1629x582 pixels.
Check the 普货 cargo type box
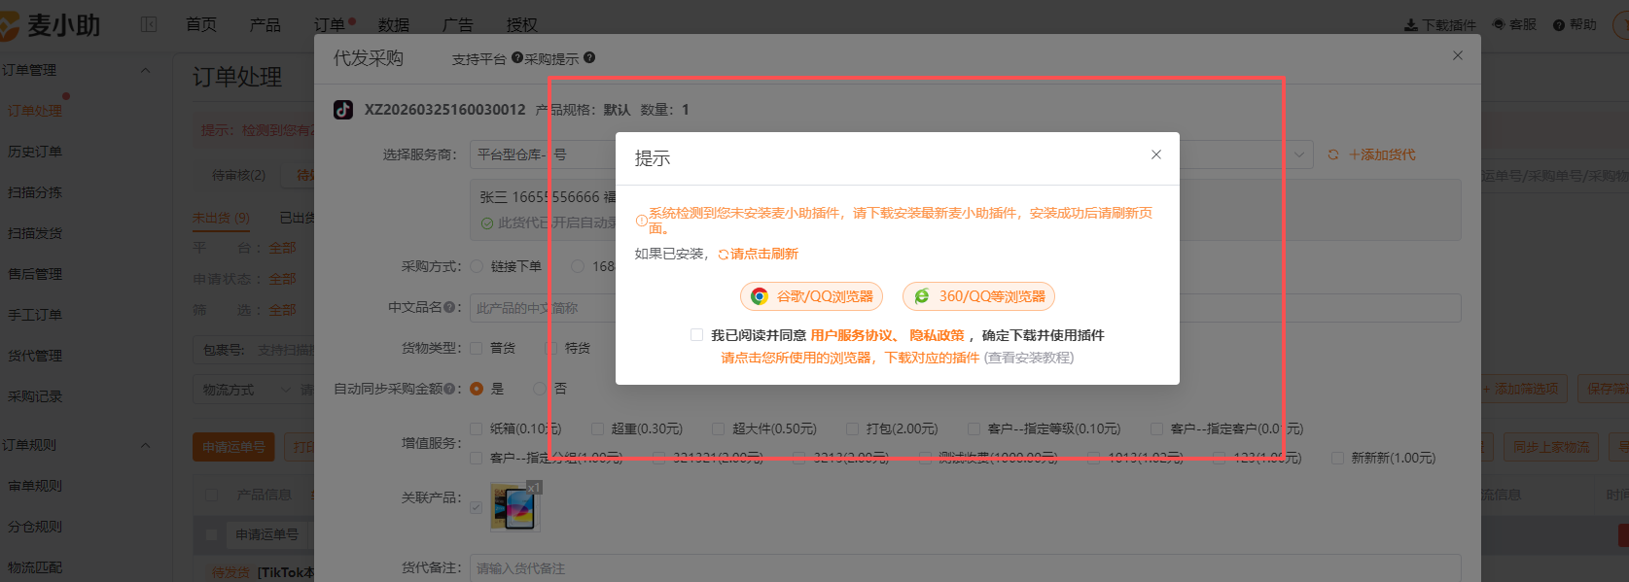point(477,348)
